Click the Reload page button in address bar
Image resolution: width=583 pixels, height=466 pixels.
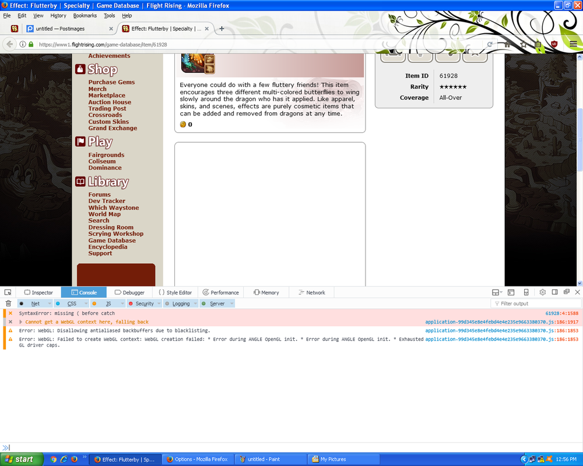coord(490,44)
